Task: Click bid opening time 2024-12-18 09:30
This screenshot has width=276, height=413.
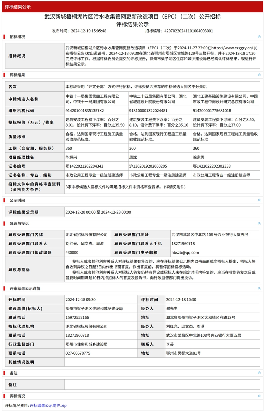Action: tap(81, 299)
